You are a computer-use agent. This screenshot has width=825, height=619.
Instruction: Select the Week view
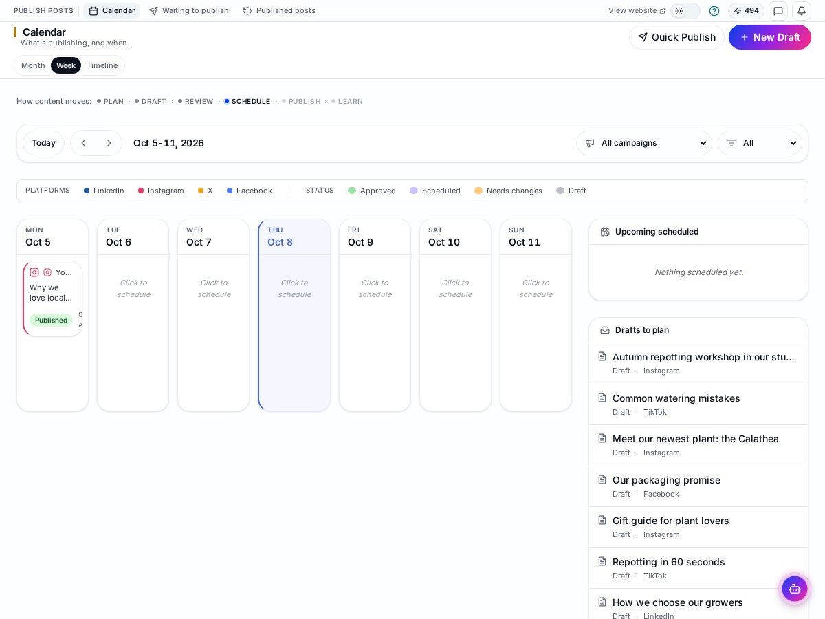[x=66, y=65]
